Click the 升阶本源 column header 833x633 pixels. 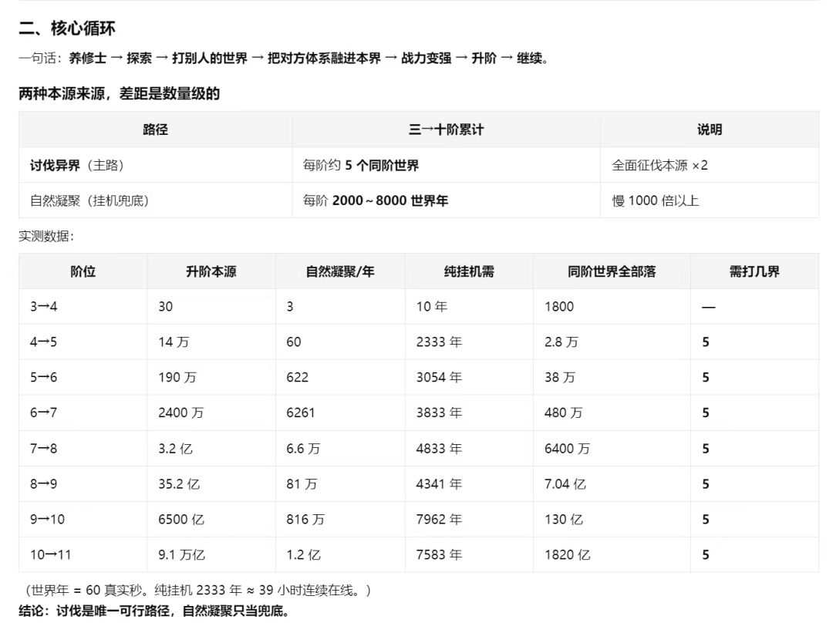(x=211, y=271)
